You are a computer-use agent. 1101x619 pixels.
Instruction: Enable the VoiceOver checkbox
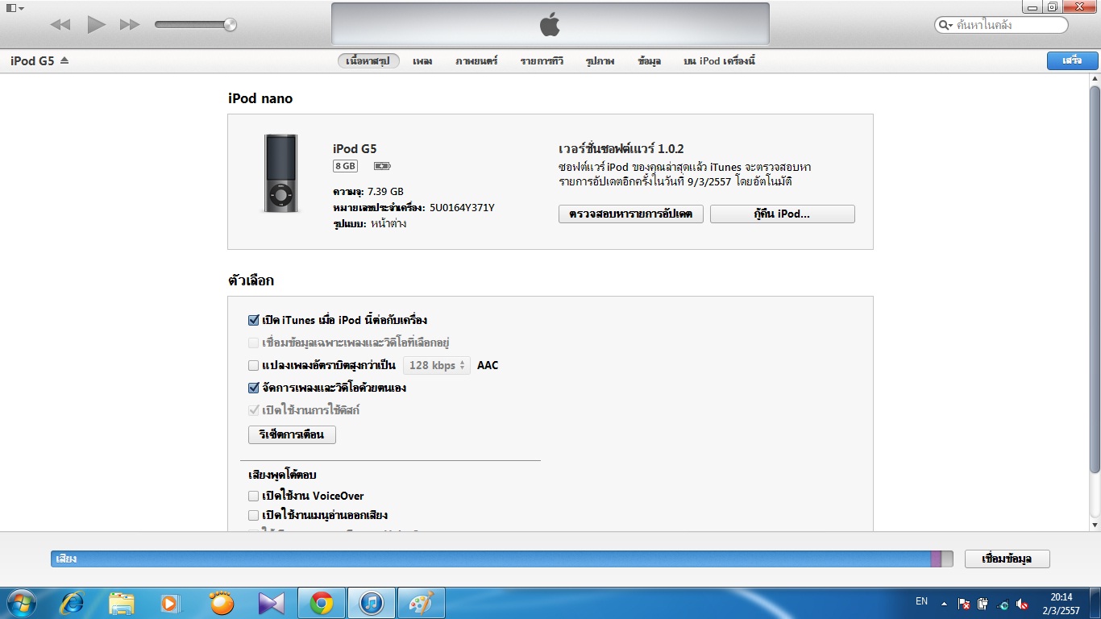click(x=254, y=496)
